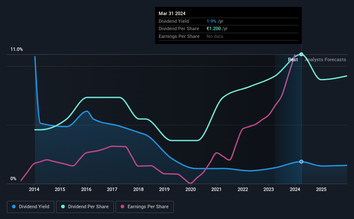This screenshot has width=354, height=219.
Task: Click the Mar 31 2024 tooltip date
Action: tap(172, 13)
